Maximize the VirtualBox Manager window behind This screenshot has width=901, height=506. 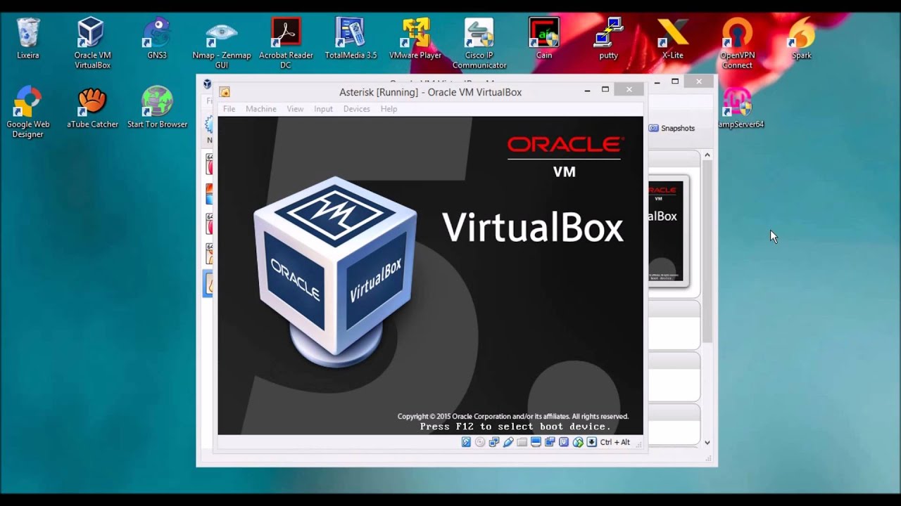675,82
